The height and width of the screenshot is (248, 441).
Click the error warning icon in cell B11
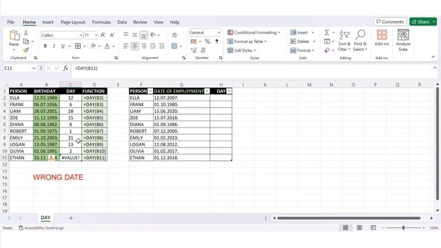51,158
